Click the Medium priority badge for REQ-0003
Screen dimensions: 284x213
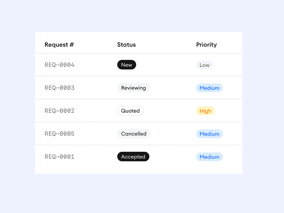pyautogui.click(x=209, y=88)
